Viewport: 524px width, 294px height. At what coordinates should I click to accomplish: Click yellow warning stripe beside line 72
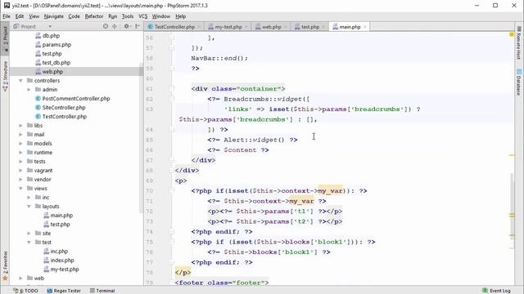512,216
